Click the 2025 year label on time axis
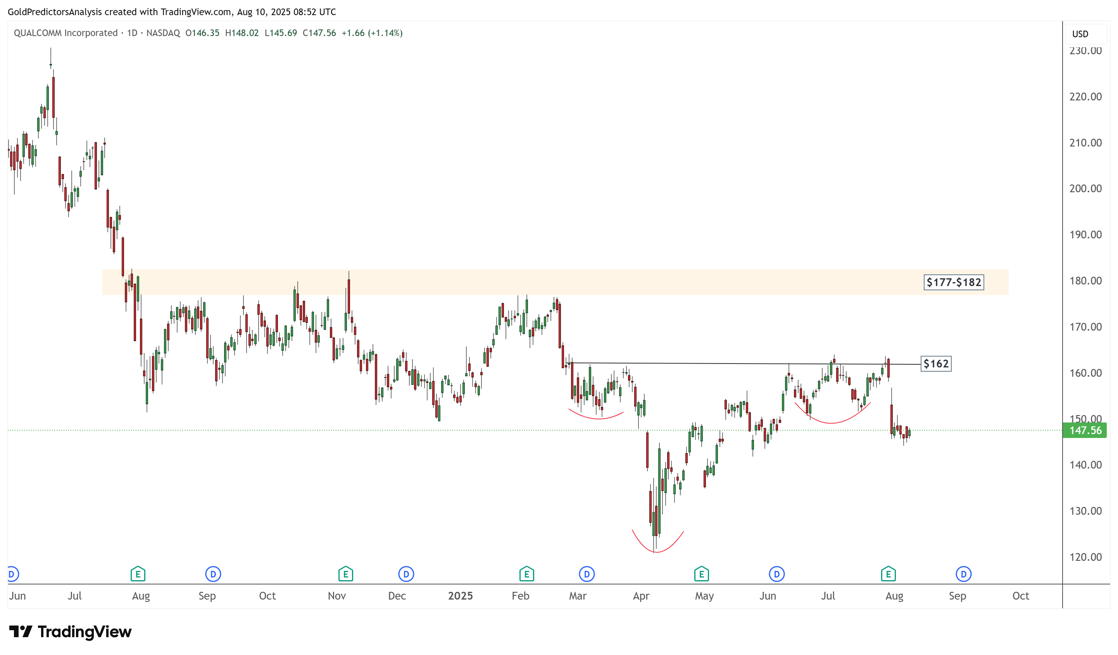Image resolution: width=1118 pixels, height=655 pixels. pyautogui.click(x=460, y=596)
